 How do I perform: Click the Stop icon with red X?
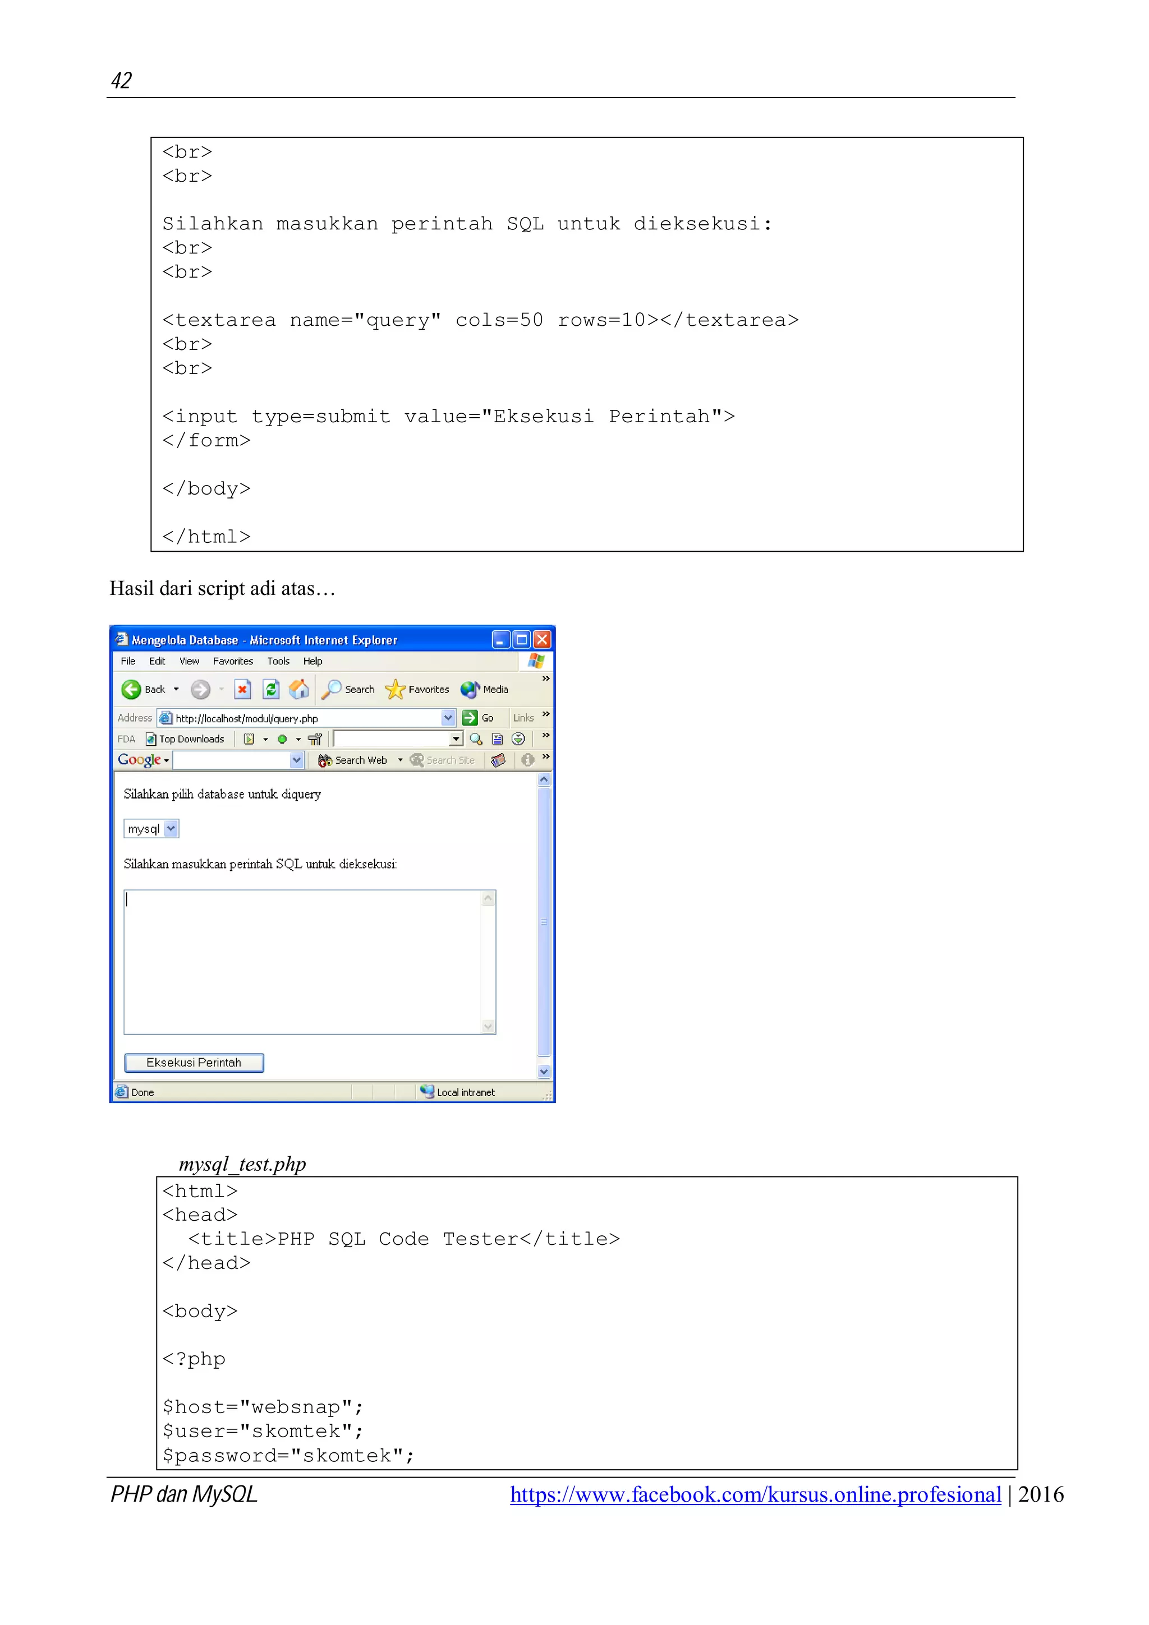[x=242, y=689]
